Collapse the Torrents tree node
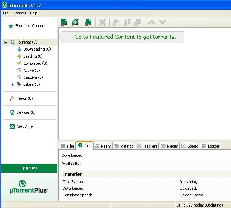Screen dimensions: 231x208 pyautogui.click(x=6, y=43)
